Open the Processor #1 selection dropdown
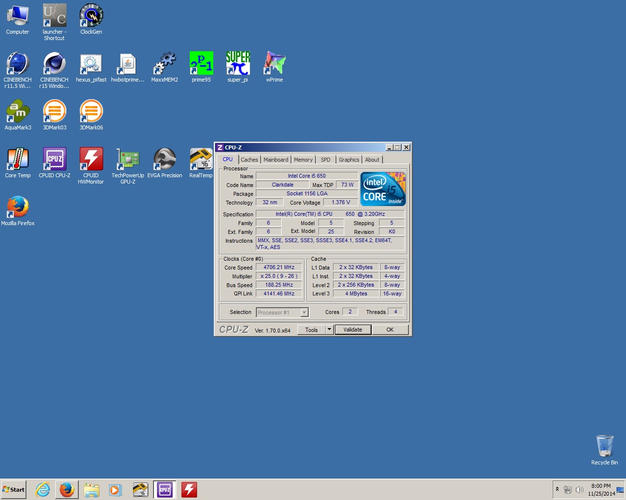The width and height of the screenshot is (626, 500). (282, 312)
